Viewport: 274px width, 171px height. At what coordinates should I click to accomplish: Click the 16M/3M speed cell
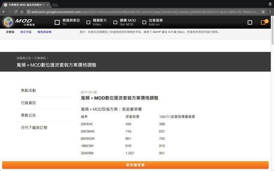pos(87,146)
